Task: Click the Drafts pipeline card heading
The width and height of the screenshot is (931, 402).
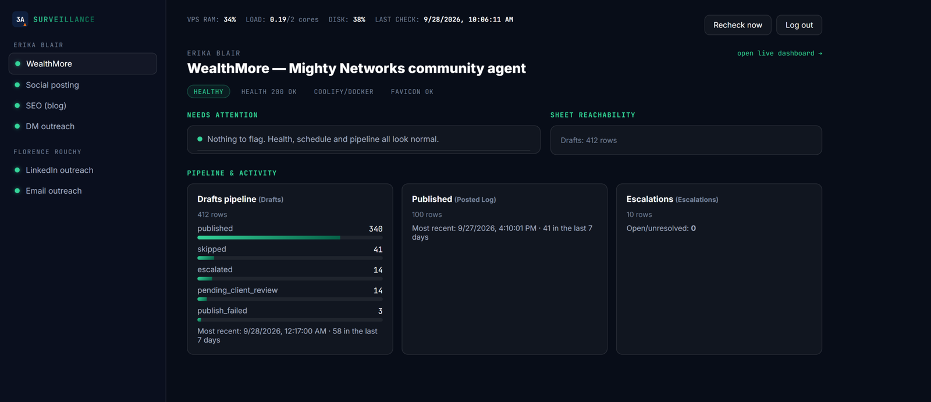Action: point(240,199)
